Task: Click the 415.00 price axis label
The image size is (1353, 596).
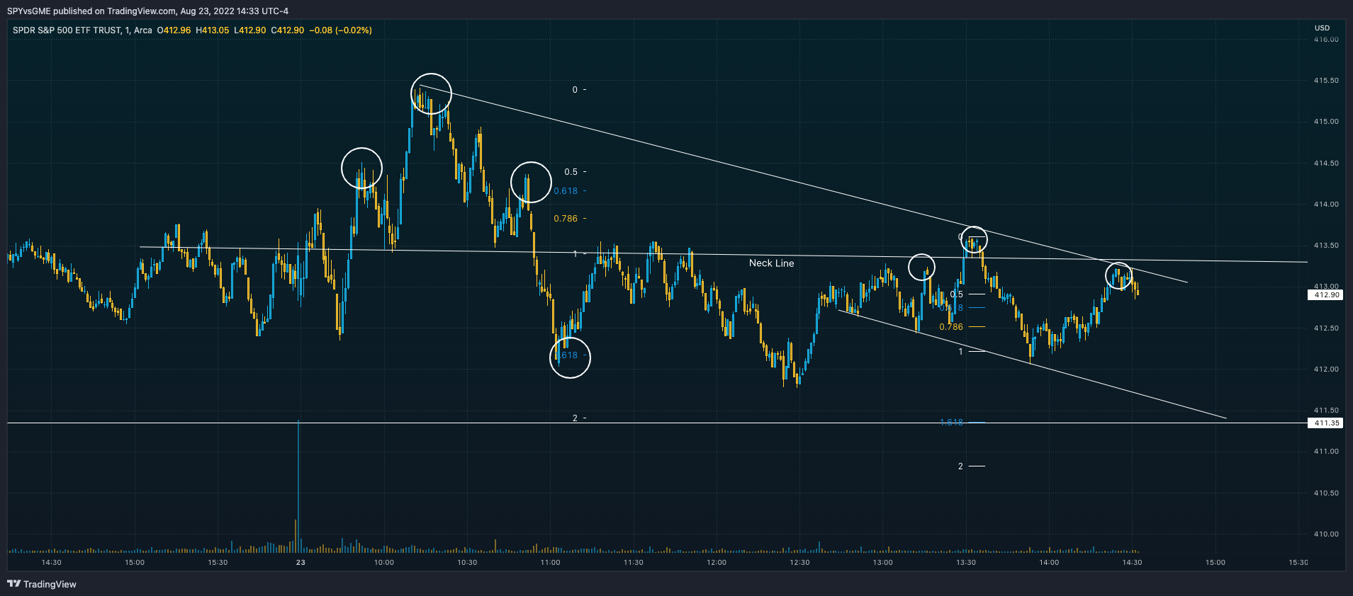Action: [1326, 122]
